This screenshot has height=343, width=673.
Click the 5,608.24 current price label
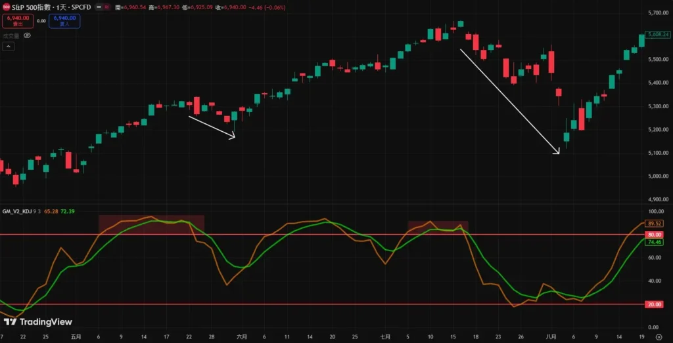click(x=657, y=33)
